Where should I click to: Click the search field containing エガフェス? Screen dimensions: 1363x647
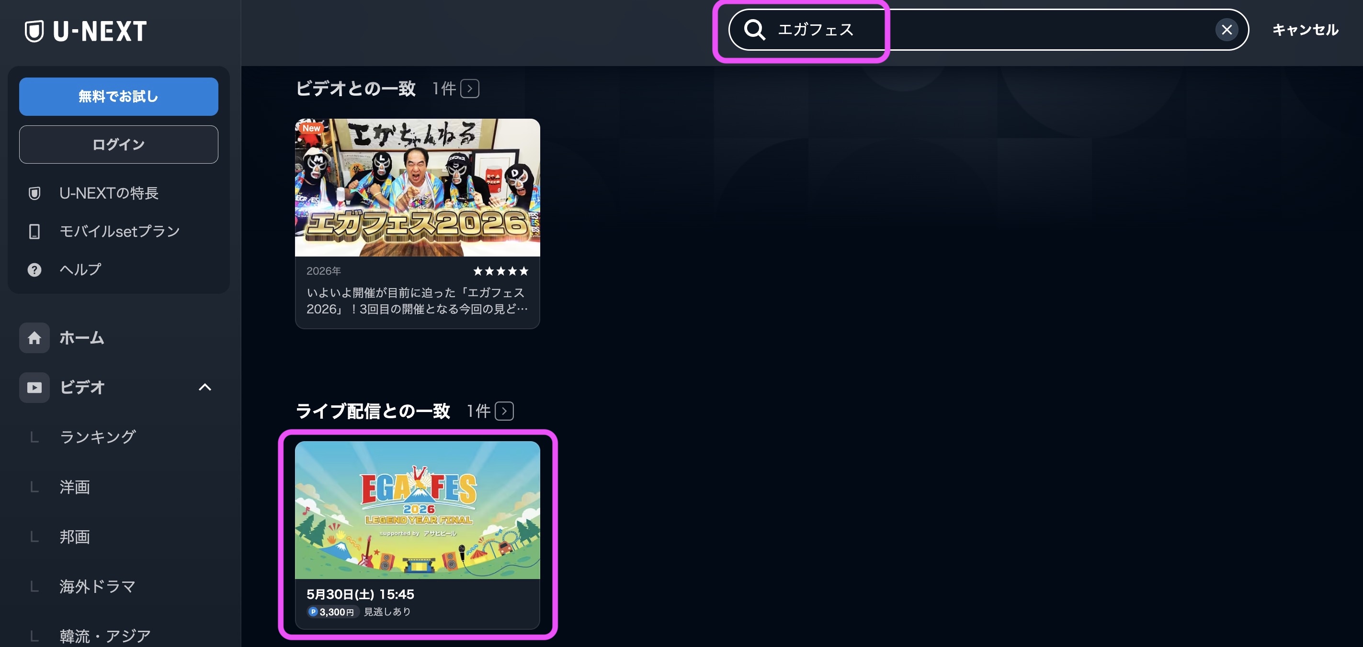pos(988,30)
